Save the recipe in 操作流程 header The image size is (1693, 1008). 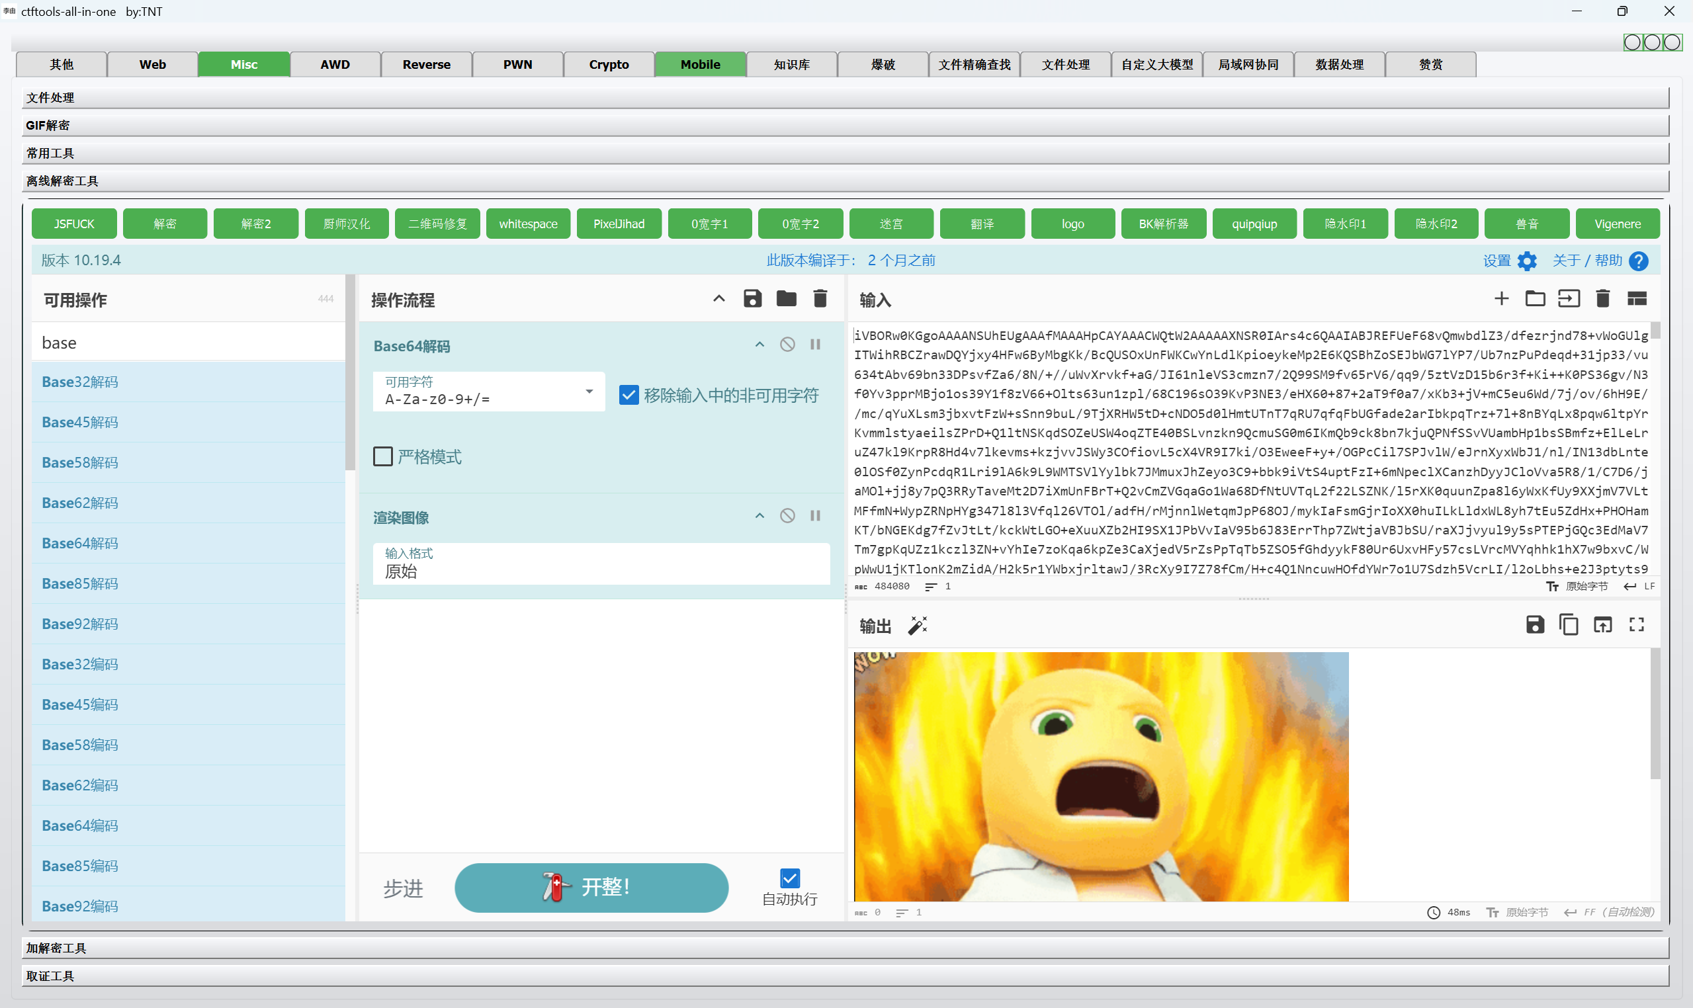coord(752,299)
